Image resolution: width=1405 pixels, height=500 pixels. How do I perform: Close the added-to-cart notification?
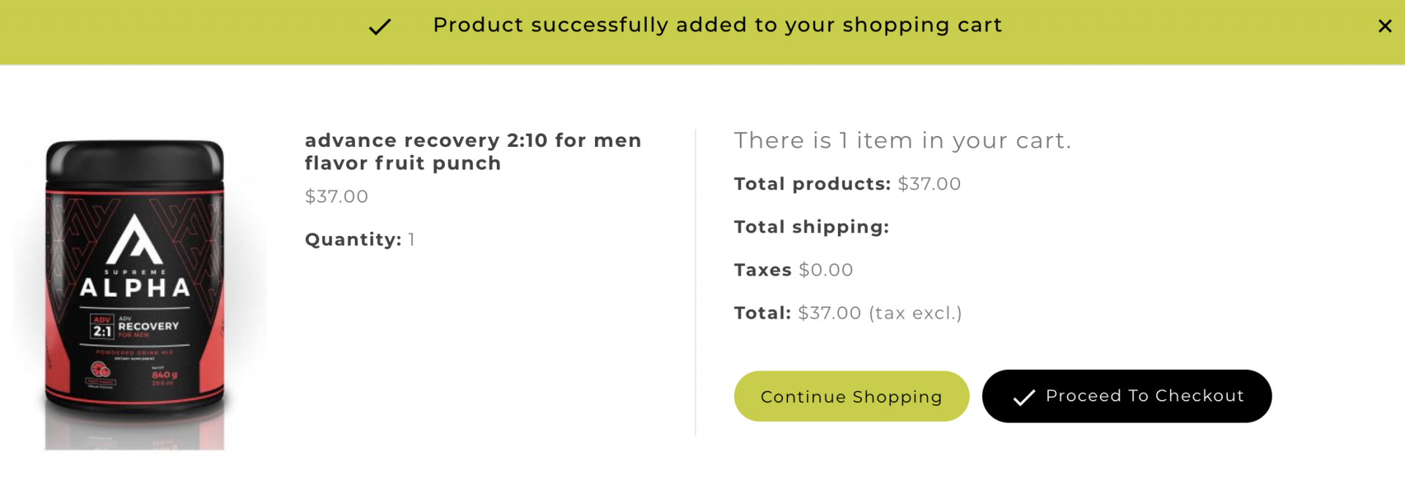point(1385,26)
